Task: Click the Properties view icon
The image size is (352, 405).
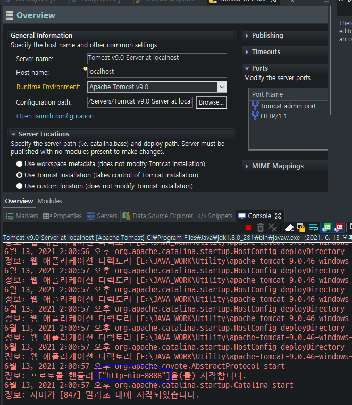Action: point(47,216)
